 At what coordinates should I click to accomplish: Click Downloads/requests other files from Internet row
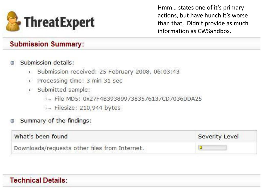(134, 148)
